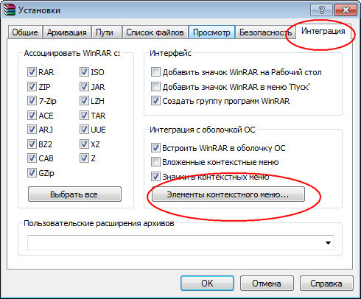This screenshot has height=299, width=361.
Task: Select the Интеграция tab
Action: 323,31
